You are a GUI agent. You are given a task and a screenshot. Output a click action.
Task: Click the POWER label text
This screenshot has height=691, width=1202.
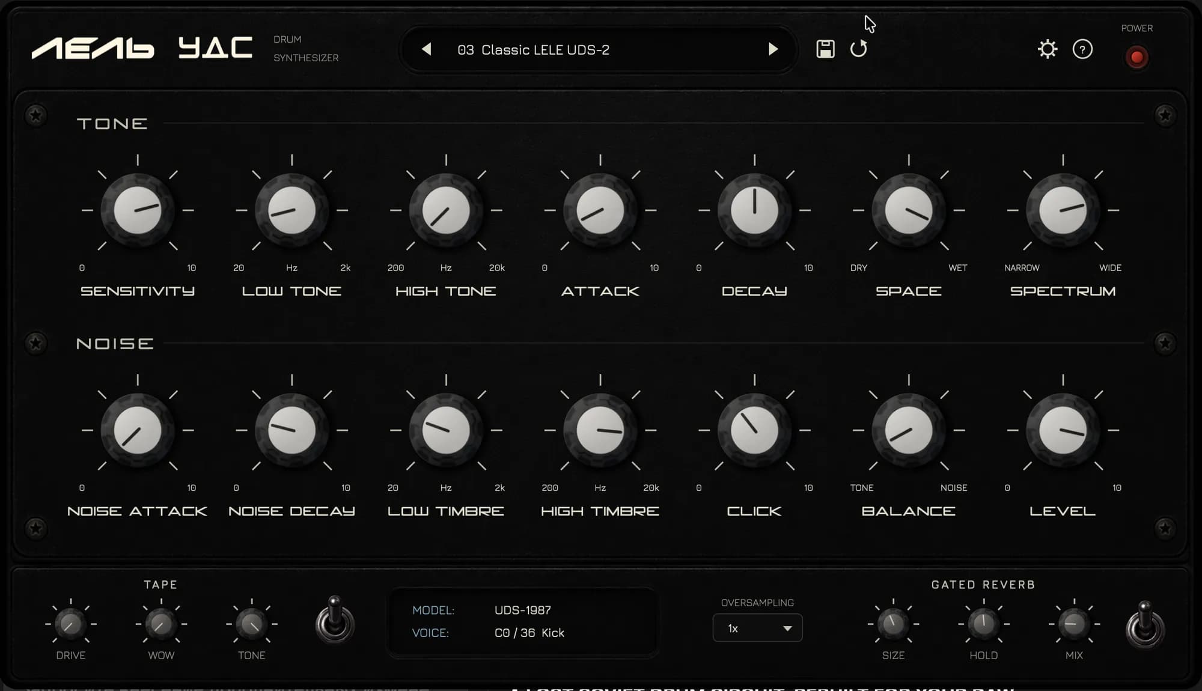tap(1136, 28)
